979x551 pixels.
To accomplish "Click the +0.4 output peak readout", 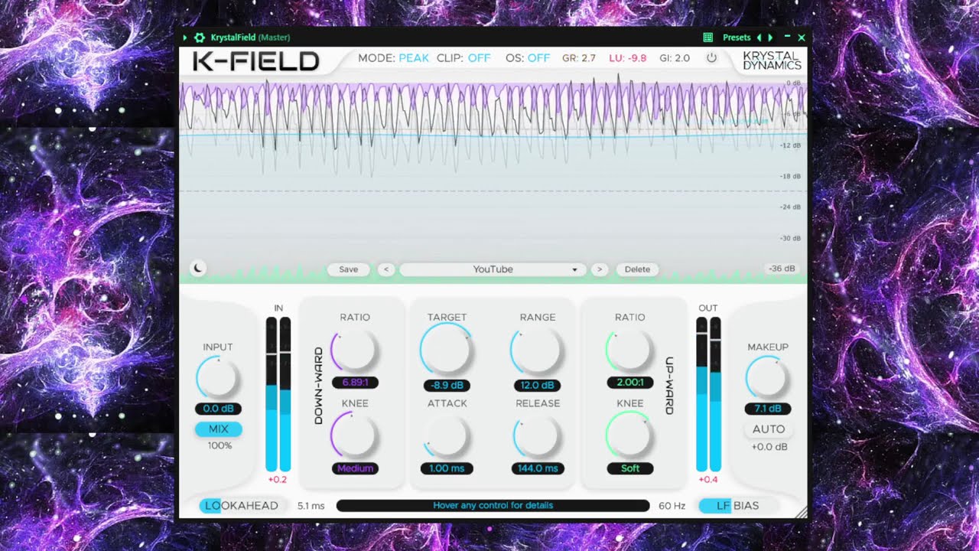I will coord(708,480).
